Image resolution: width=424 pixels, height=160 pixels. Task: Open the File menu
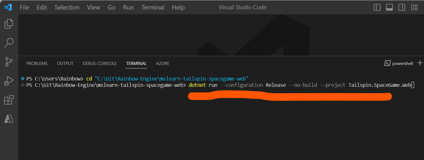click(24, 7)
